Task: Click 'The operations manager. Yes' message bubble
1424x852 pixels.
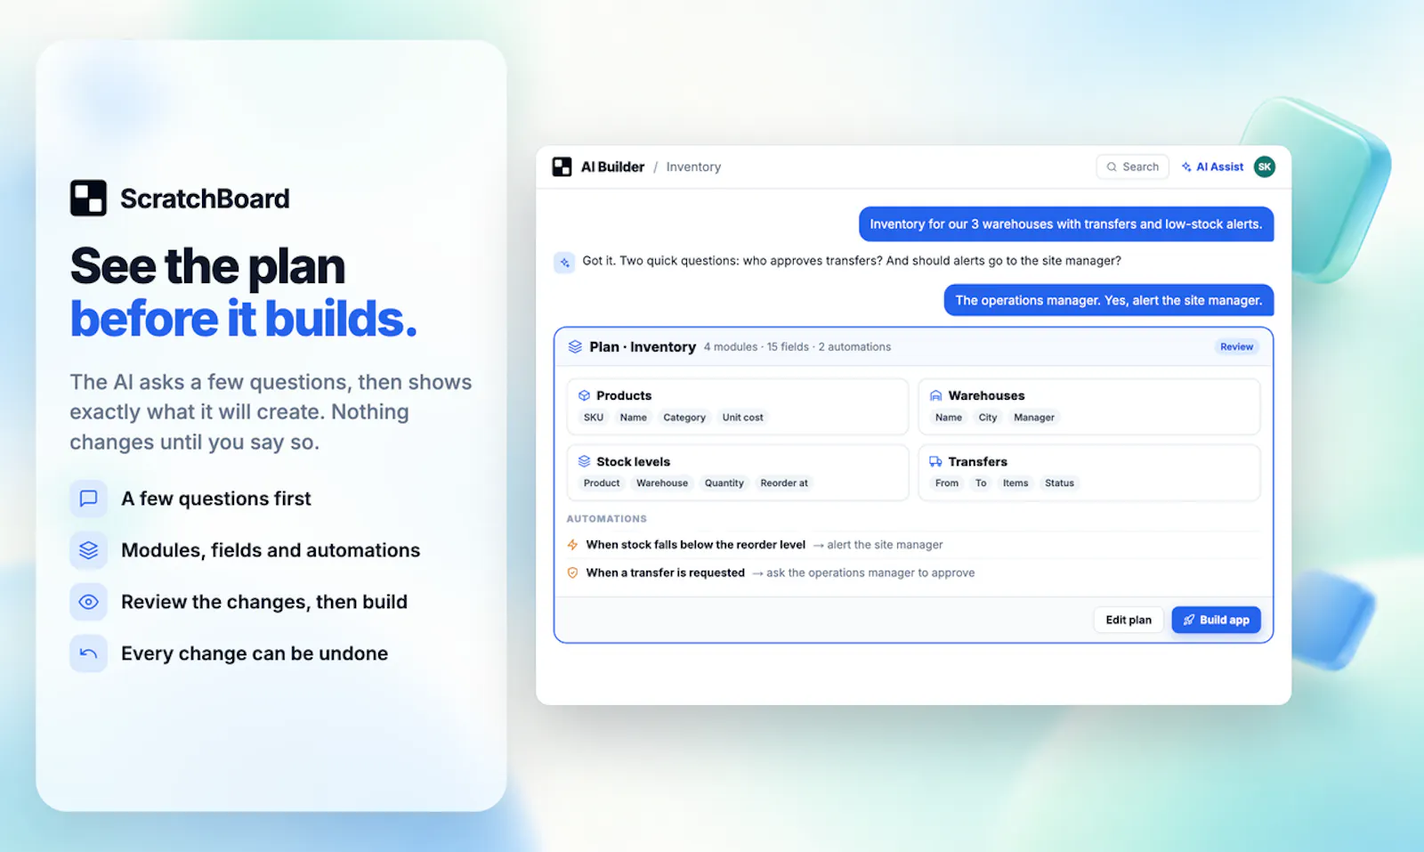Action: click(1109, 300)
